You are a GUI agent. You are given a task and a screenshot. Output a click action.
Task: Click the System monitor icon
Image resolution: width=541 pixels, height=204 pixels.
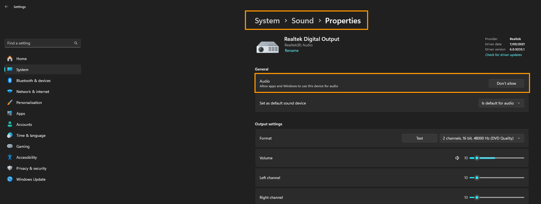[x=10, y=69]
